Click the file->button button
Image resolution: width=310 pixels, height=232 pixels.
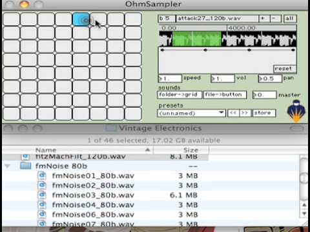click(225, 95)
